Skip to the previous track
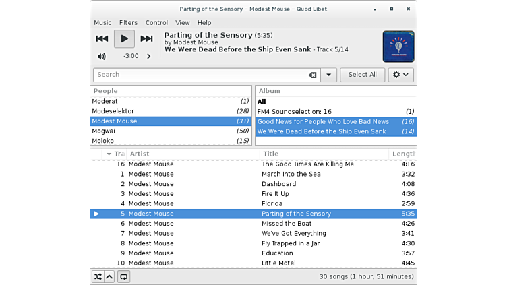507x285 pixels. coord(102,39)
